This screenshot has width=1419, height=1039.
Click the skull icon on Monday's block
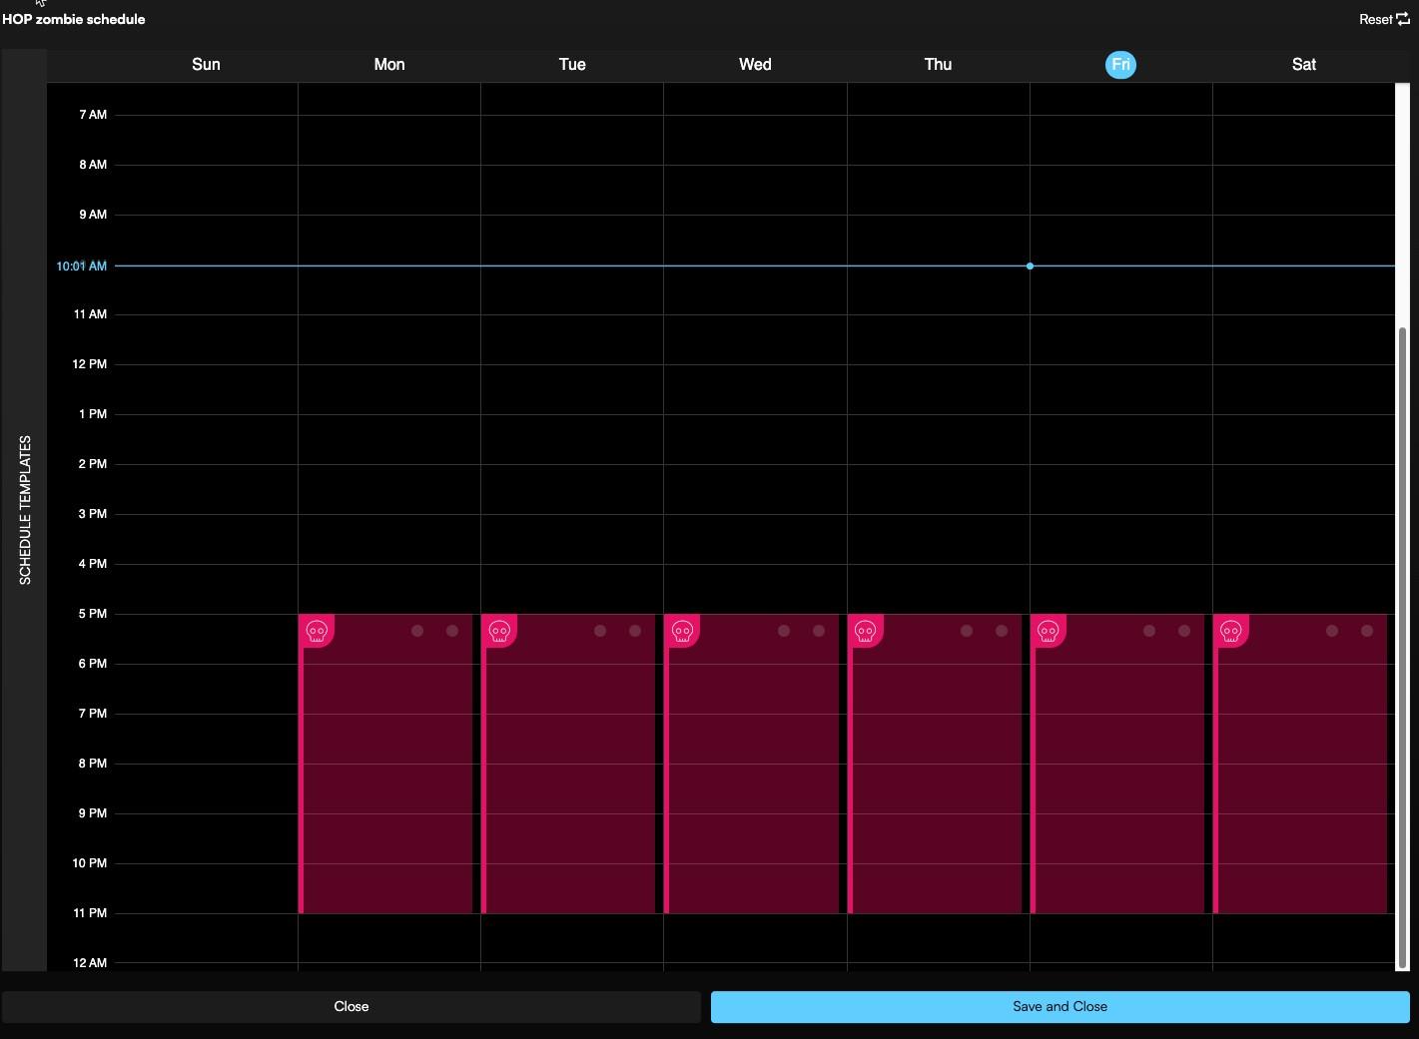(317, 631)
